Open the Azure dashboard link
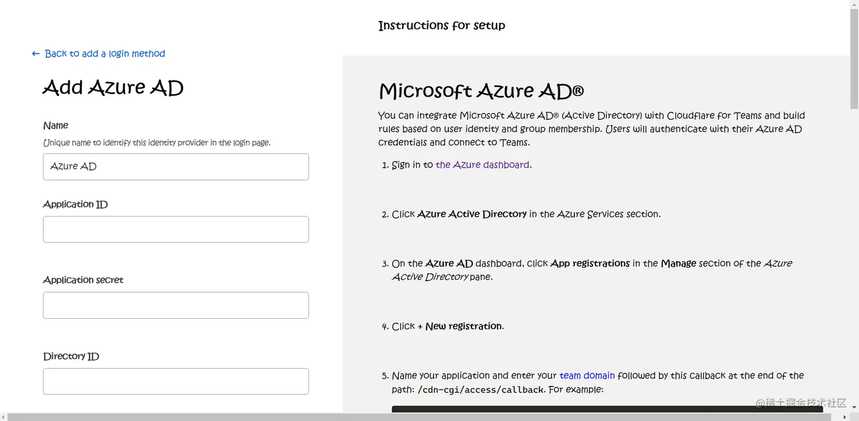Viewport: 859px width, 421px height. [482, 165]
